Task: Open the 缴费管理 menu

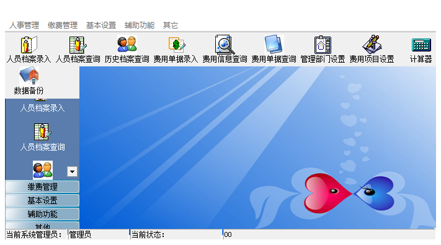Action: pos(63,25)
